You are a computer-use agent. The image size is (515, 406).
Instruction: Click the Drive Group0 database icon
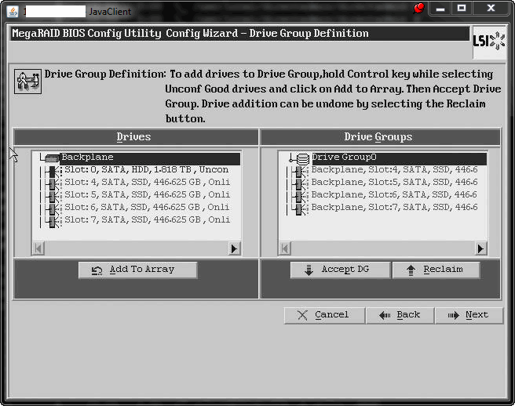click(302, 159)
